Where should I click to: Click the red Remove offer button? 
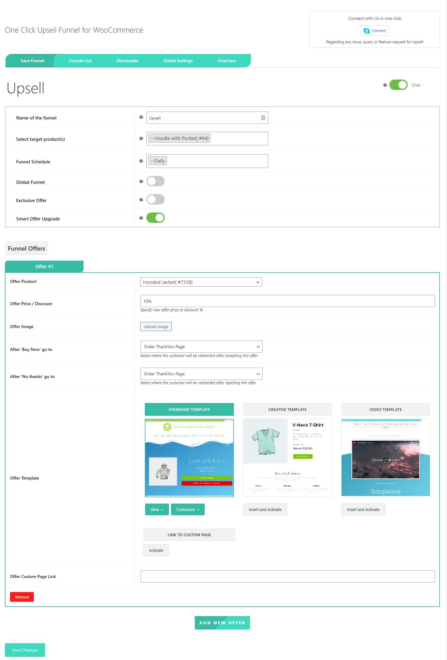(x=22, y=597)
